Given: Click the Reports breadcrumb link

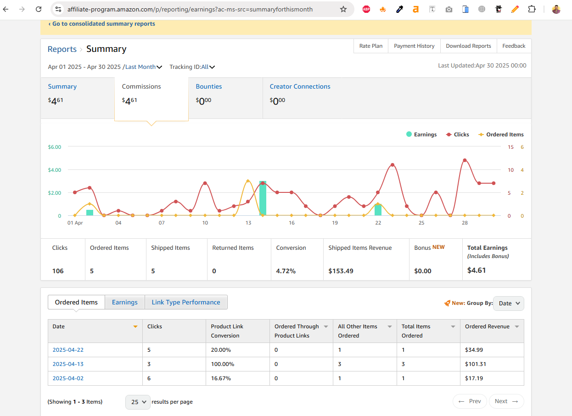Looking at the screenshot, I should 62,49.
